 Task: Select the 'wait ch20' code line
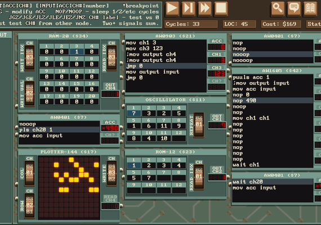click(273, 182)
